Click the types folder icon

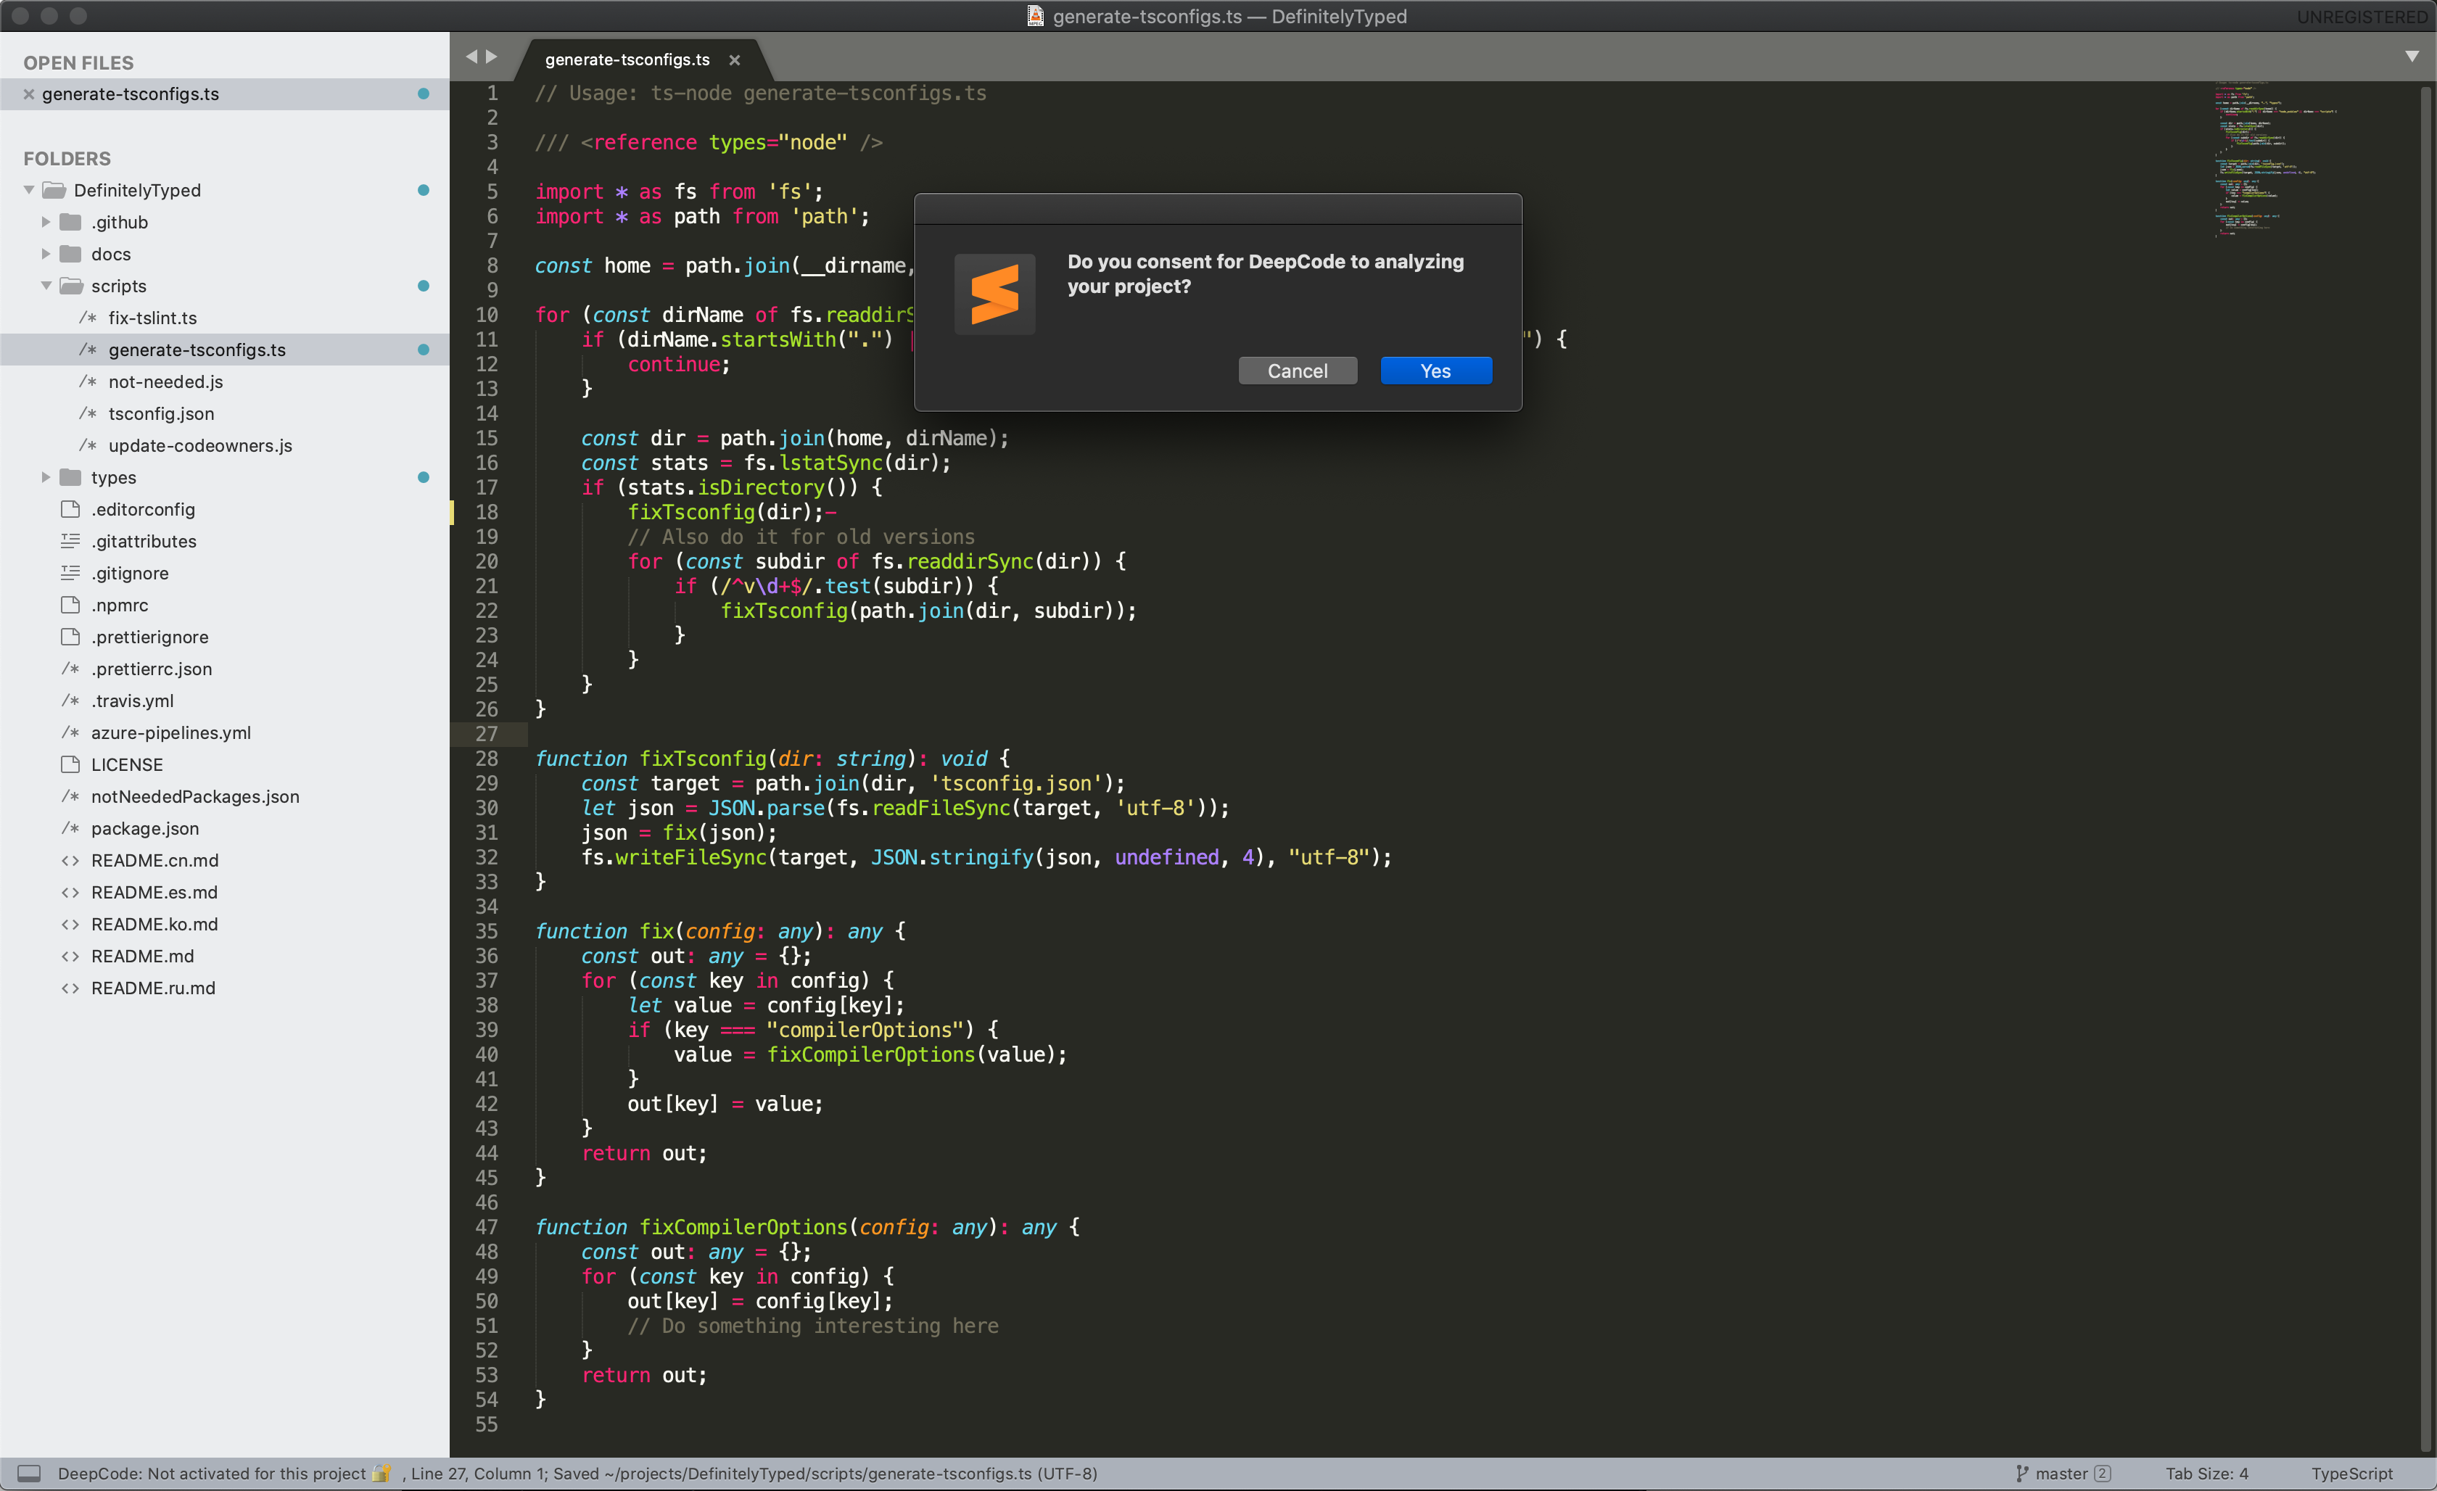[70, 478]
